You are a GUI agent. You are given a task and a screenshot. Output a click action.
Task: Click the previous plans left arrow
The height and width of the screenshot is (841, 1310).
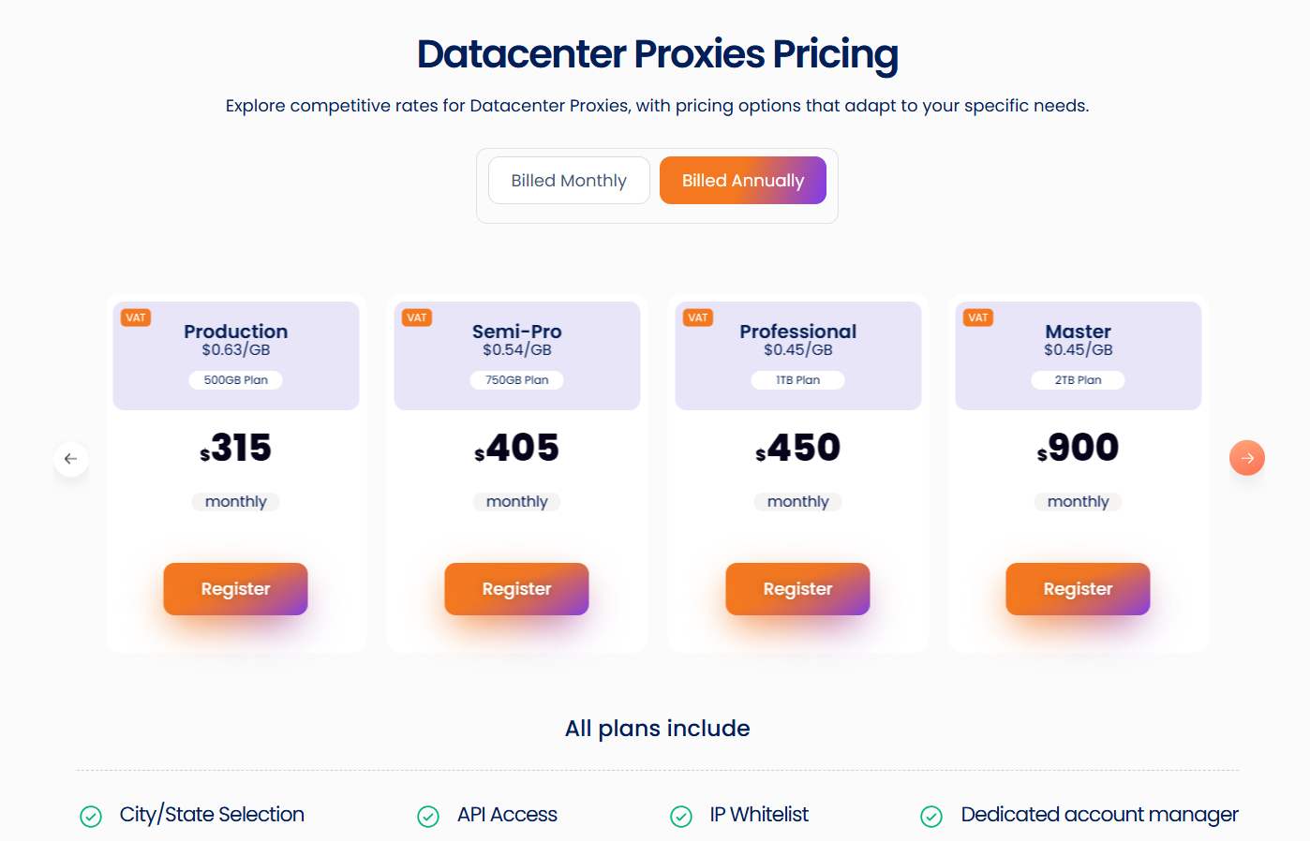[x=71, y=459]
